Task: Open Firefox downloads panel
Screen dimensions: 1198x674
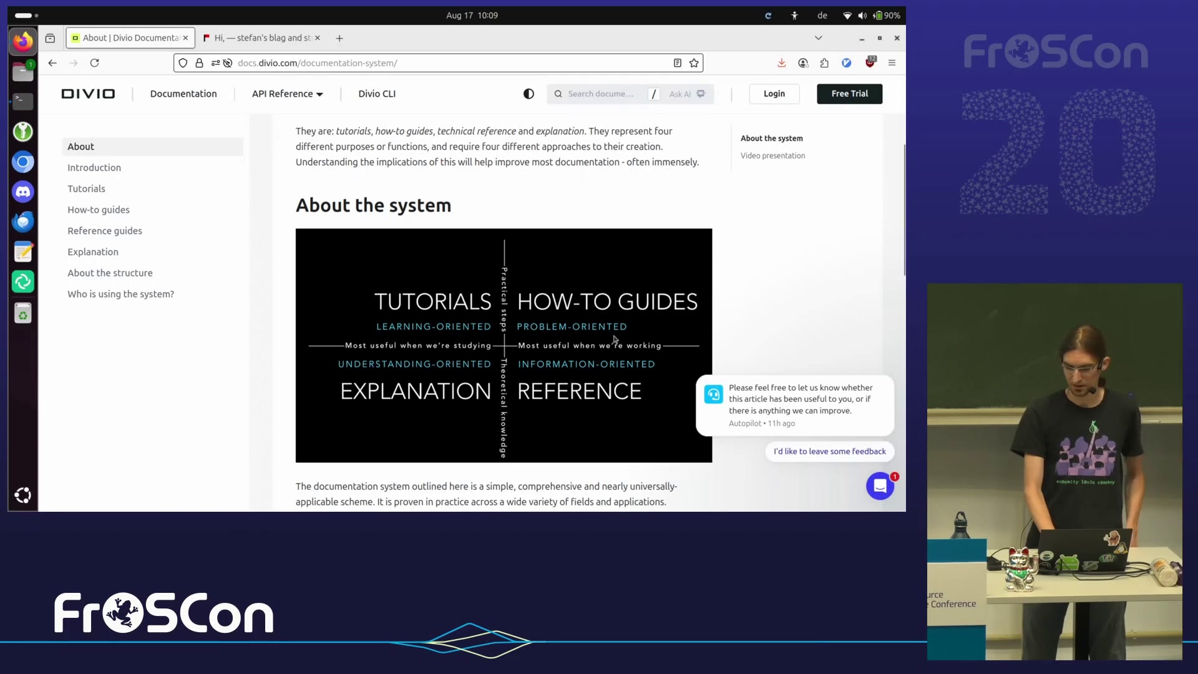Action: [x=781, y=63]
